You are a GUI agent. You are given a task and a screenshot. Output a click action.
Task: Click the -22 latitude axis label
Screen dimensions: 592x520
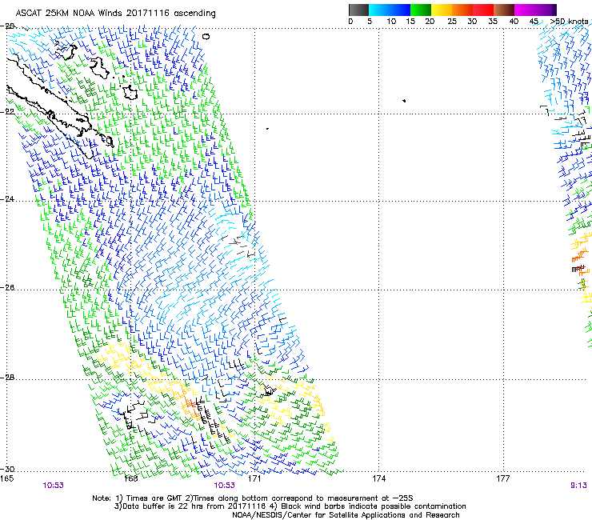7,112
